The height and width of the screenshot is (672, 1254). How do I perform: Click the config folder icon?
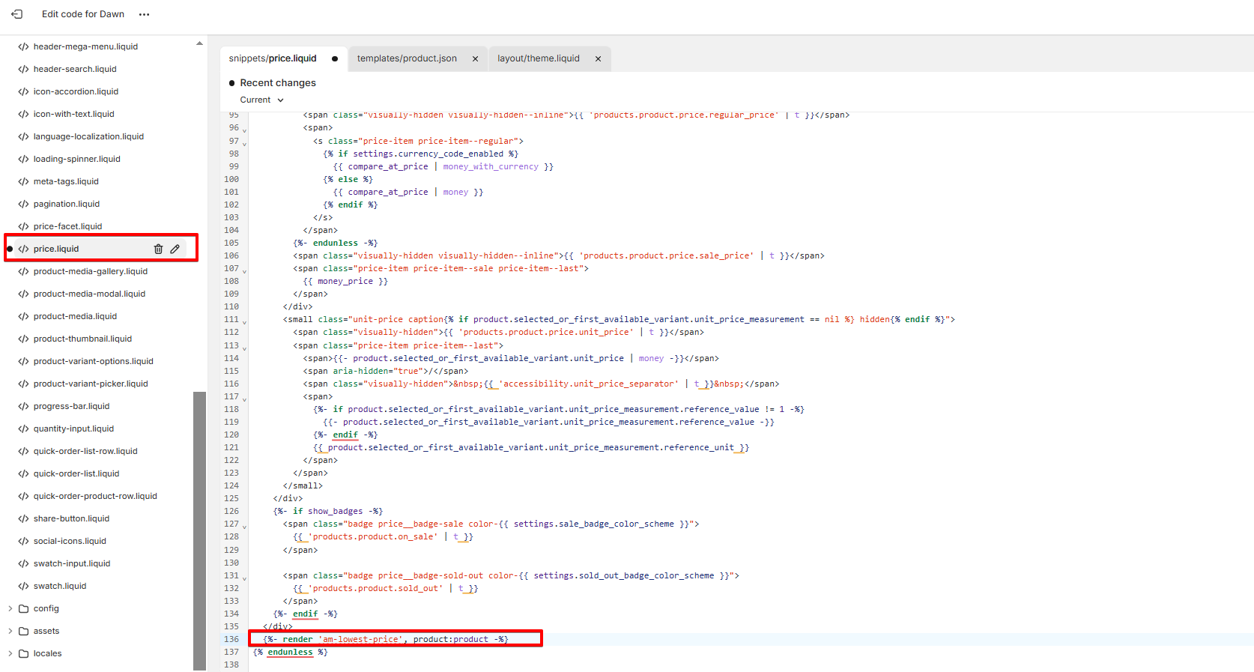coord(24,608)
